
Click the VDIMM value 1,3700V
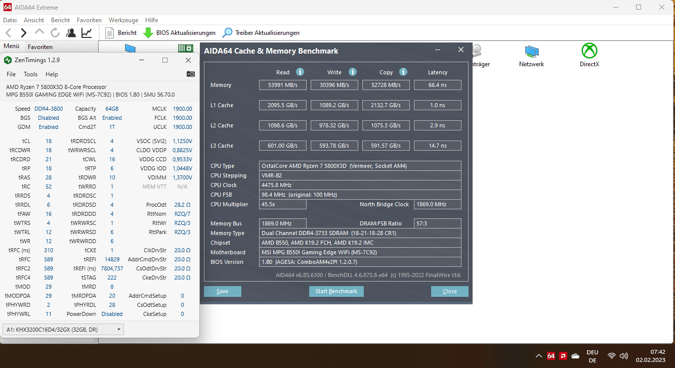(182, 177)
